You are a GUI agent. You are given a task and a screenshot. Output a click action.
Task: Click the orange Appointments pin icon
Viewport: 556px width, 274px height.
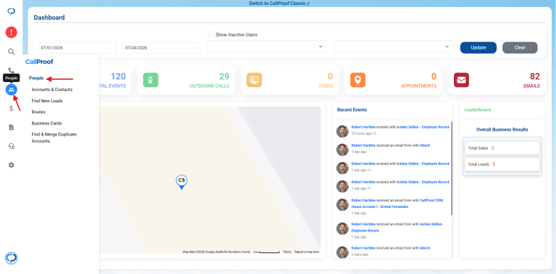(x=358, y=80)
